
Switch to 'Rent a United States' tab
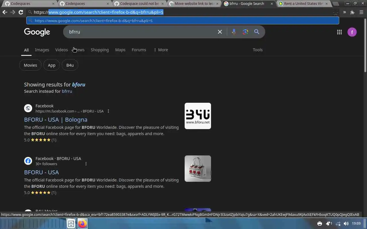point(303,4)
